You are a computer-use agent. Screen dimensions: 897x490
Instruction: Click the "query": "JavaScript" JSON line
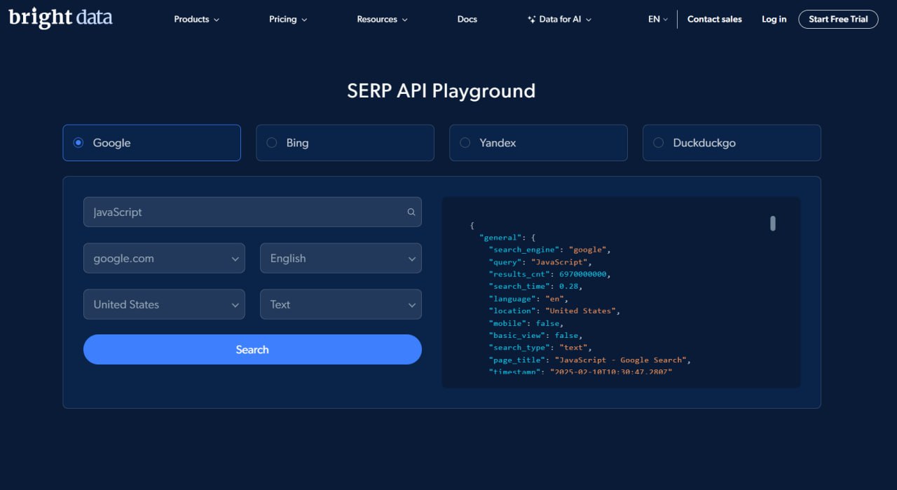[540, 261]
